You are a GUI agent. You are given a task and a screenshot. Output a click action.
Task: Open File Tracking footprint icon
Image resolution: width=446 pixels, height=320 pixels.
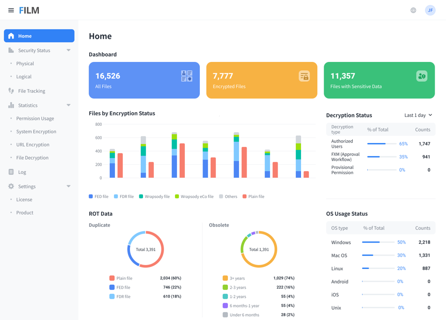[11, 91]
